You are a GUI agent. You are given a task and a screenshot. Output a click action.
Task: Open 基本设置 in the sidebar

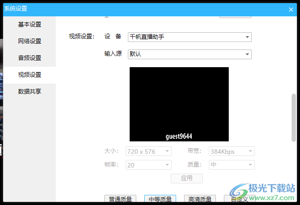click(30, 24)
